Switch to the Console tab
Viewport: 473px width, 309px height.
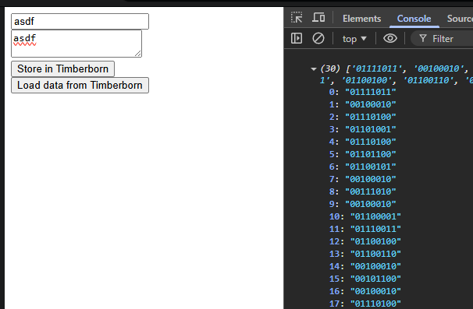pos(414,19)
